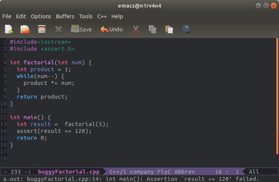Open the File menu
The height and width of the screenshot is (182, 279).
point(7,16)
